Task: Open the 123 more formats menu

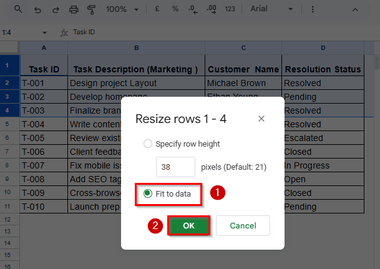Action: 230,9
